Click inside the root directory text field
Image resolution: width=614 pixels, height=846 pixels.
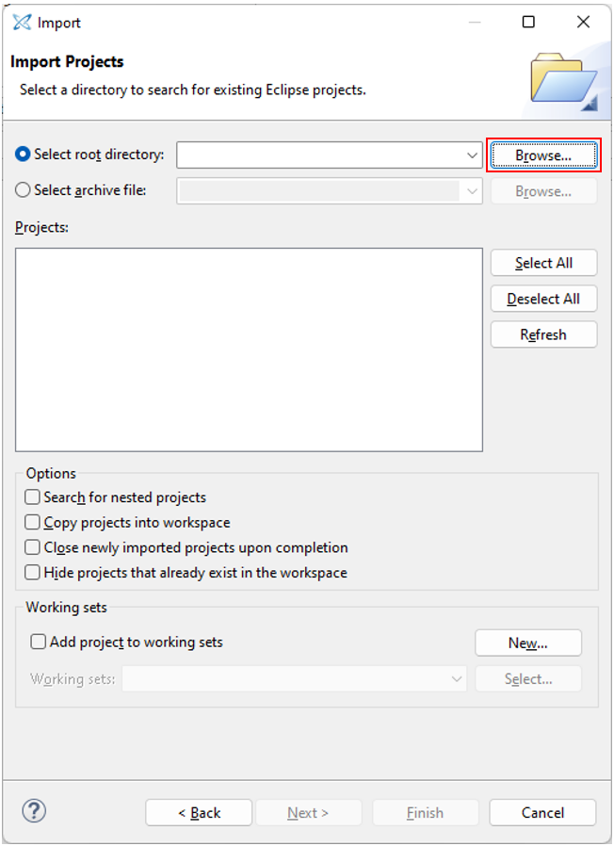(320, 155)
